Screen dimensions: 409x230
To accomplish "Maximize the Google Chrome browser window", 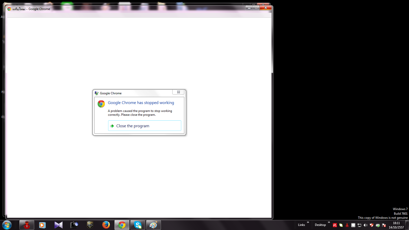I will [256, 8].
